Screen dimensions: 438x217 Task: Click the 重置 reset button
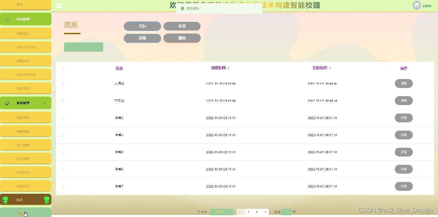tap(182, 26)
